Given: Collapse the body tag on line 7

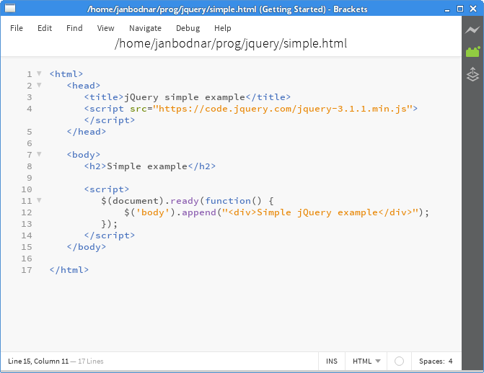Looking at the screenshot, I should [39, 154].
